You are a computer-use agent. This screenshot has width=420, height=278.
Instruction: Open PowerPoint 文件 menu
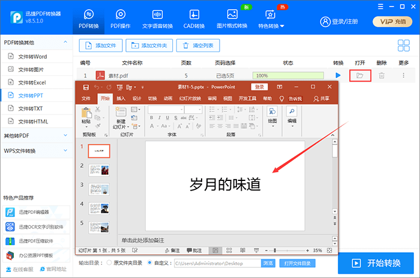[86, 98]
